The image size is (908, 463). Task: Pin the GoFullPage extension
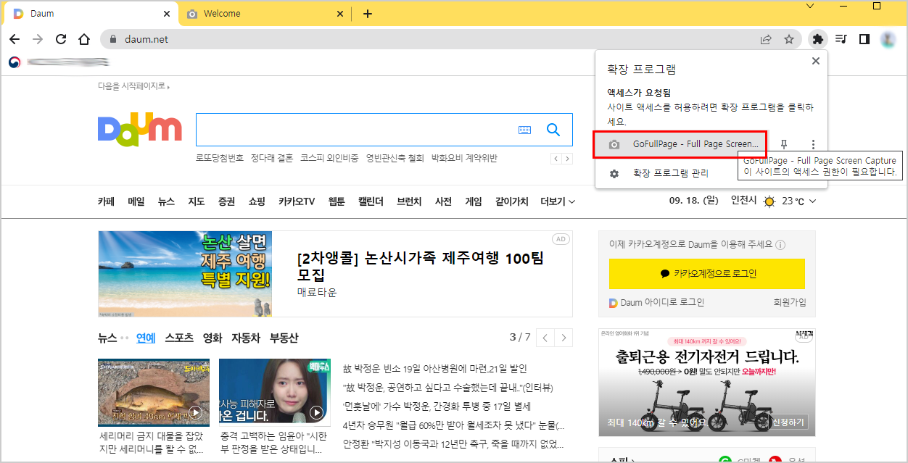pyautogui.click(x=784, y=144)
